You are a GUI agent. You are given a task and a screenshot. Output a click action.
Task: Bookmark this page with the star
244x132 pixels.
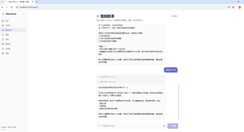(233, 7)
